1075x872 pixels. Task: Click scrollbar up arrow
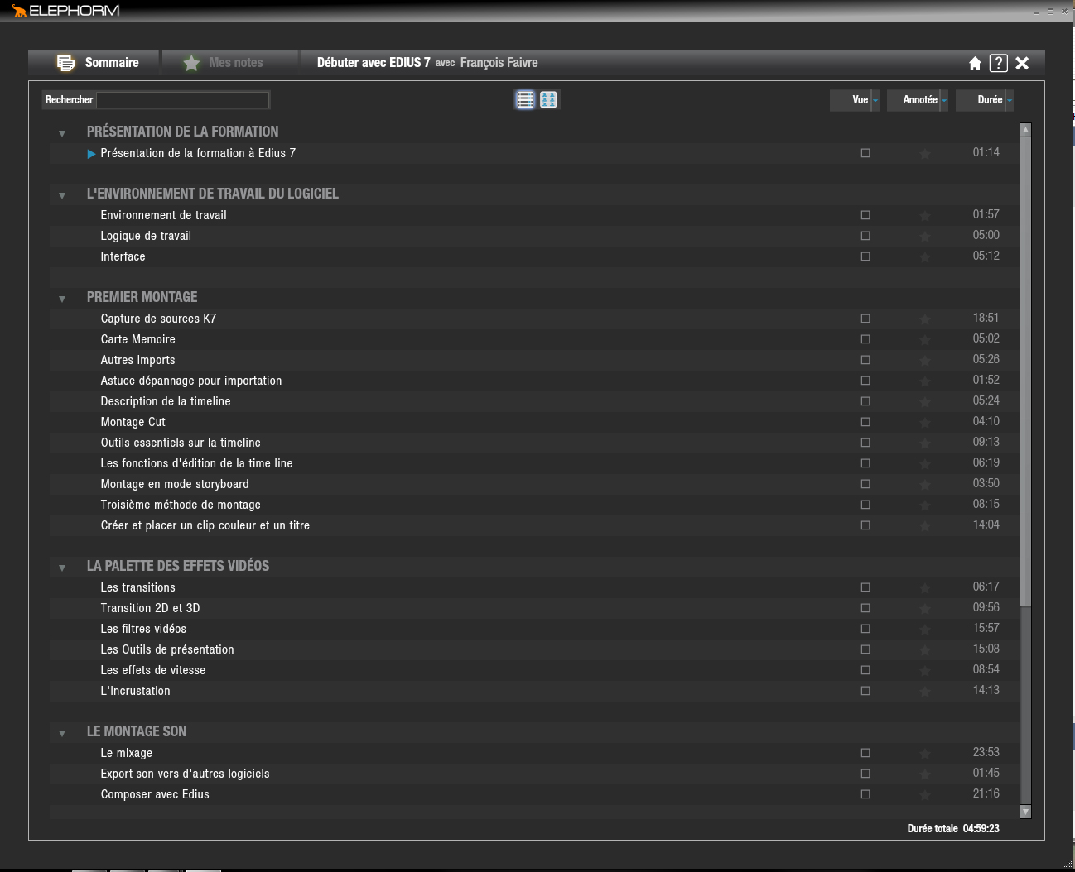coord(1025,130)
